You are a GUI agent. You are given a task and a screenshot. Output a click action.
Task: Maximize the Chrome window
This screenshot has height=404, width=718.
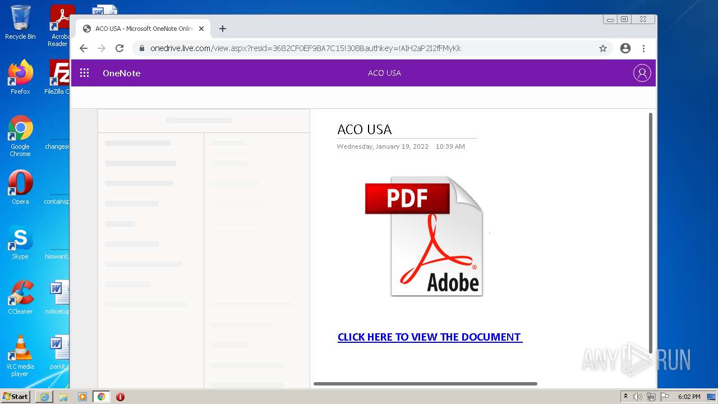click(624, 19)
